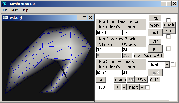179x103 pixels.
Task: Expand the Float data type dropdown
Action: pos(167,65)
